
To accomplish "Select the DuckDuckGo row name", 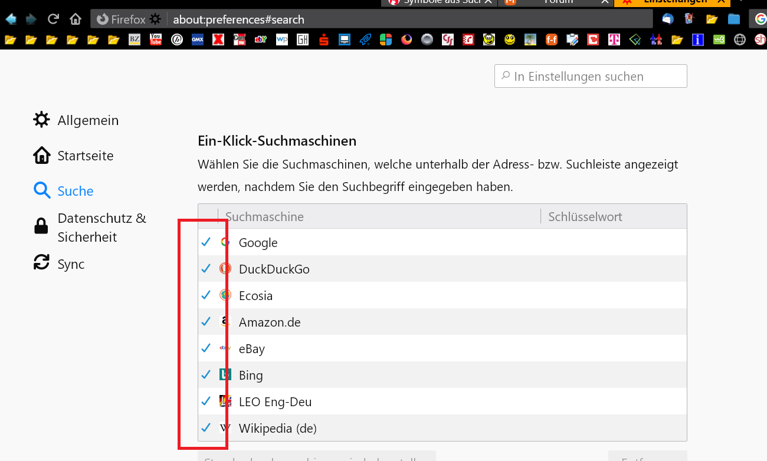I will (x=274, y=269).
